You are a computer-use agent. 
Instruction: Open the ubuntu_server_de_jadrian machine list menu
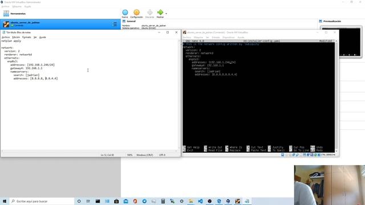click(114, 24)
